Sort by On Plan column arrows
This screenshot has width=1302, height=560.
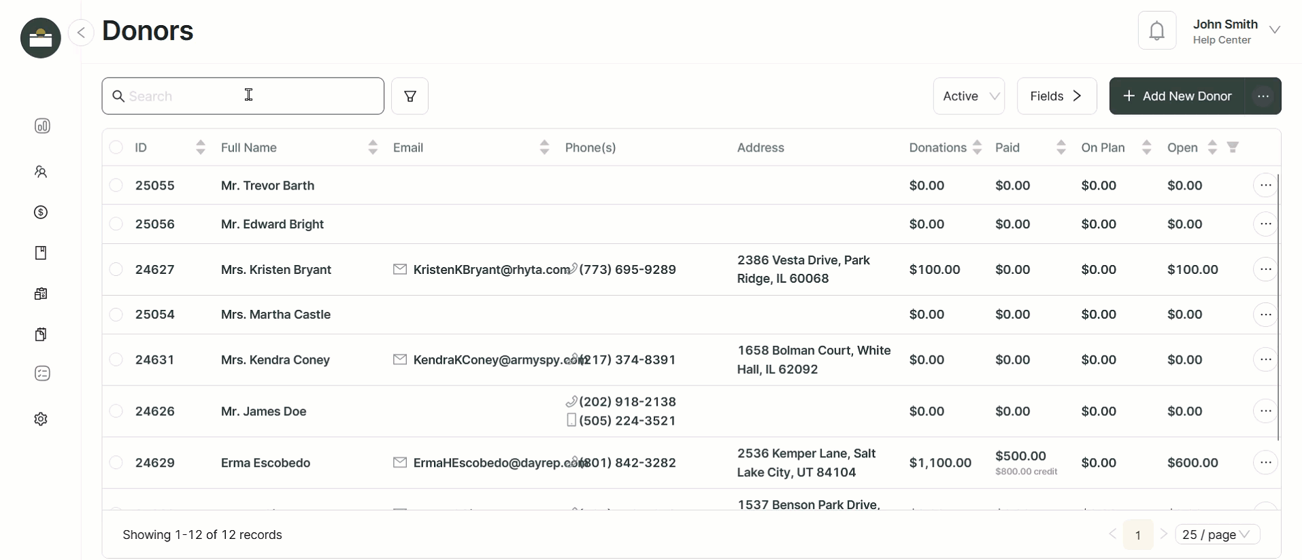(x=1147, y=147)
